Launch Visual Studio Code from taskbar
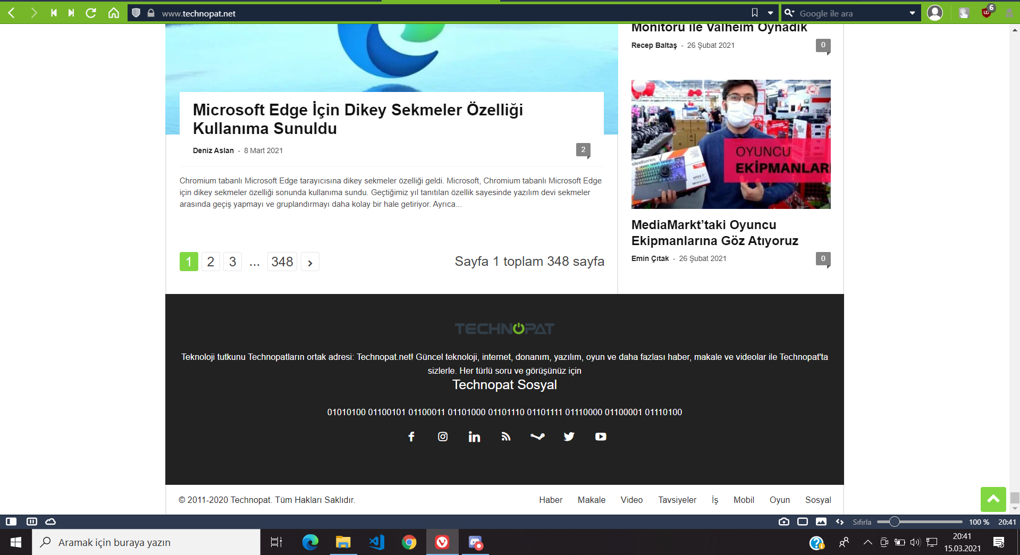 click(x=376, y=542)
